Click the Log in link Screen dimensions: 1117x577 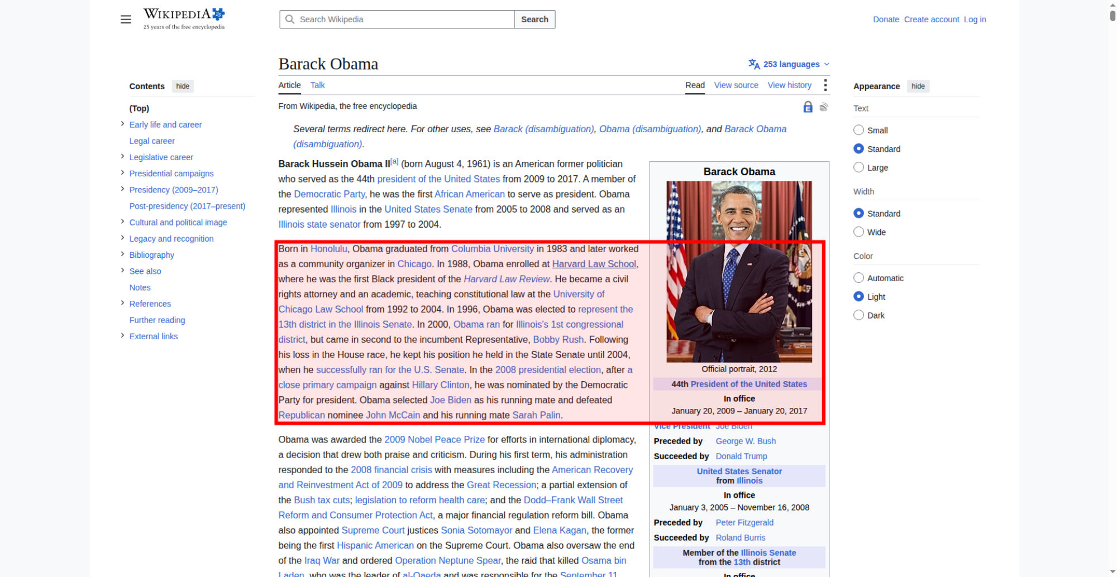[x=975, y=20]
